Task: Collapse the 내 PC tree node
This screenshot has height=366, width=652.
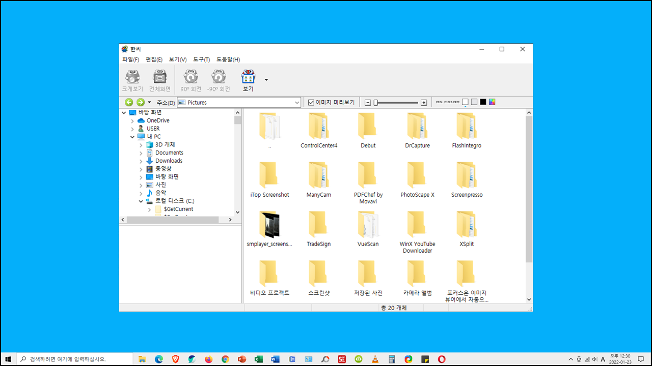Action: (132, 137)
